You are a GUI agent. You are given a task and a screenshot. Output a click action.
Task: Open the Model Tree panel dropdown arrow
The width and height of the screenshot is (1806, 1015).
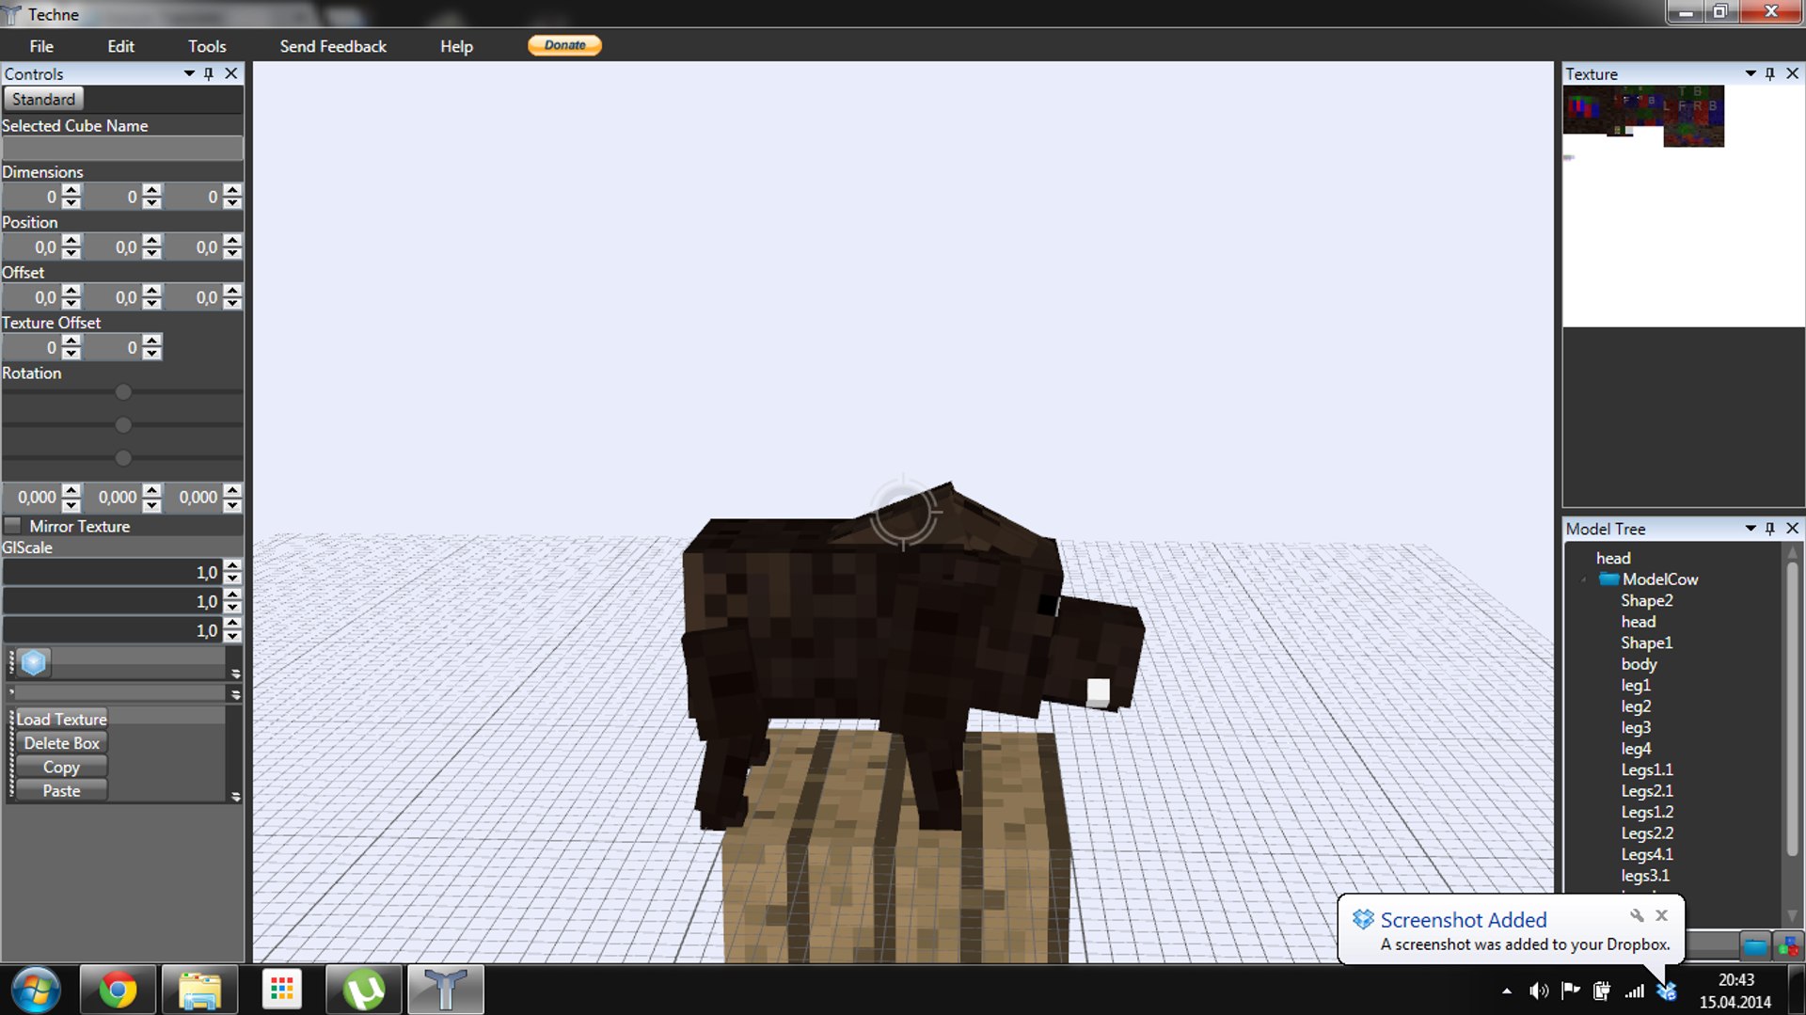[x=1751, y=529]
